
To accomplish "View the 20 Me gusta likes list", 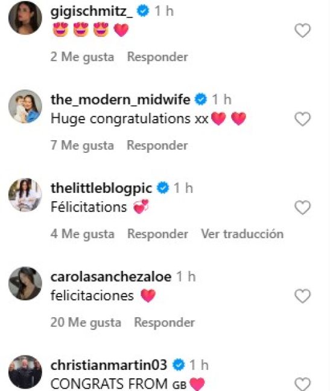I will 86,323.
